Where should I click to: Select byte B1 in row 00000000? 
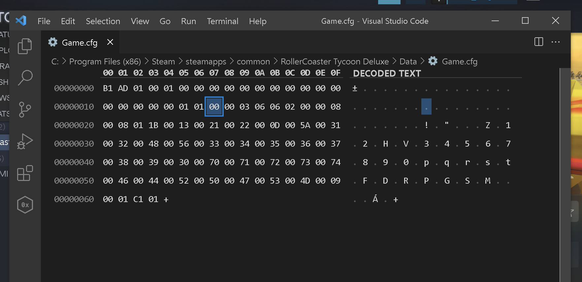point(108,88)
